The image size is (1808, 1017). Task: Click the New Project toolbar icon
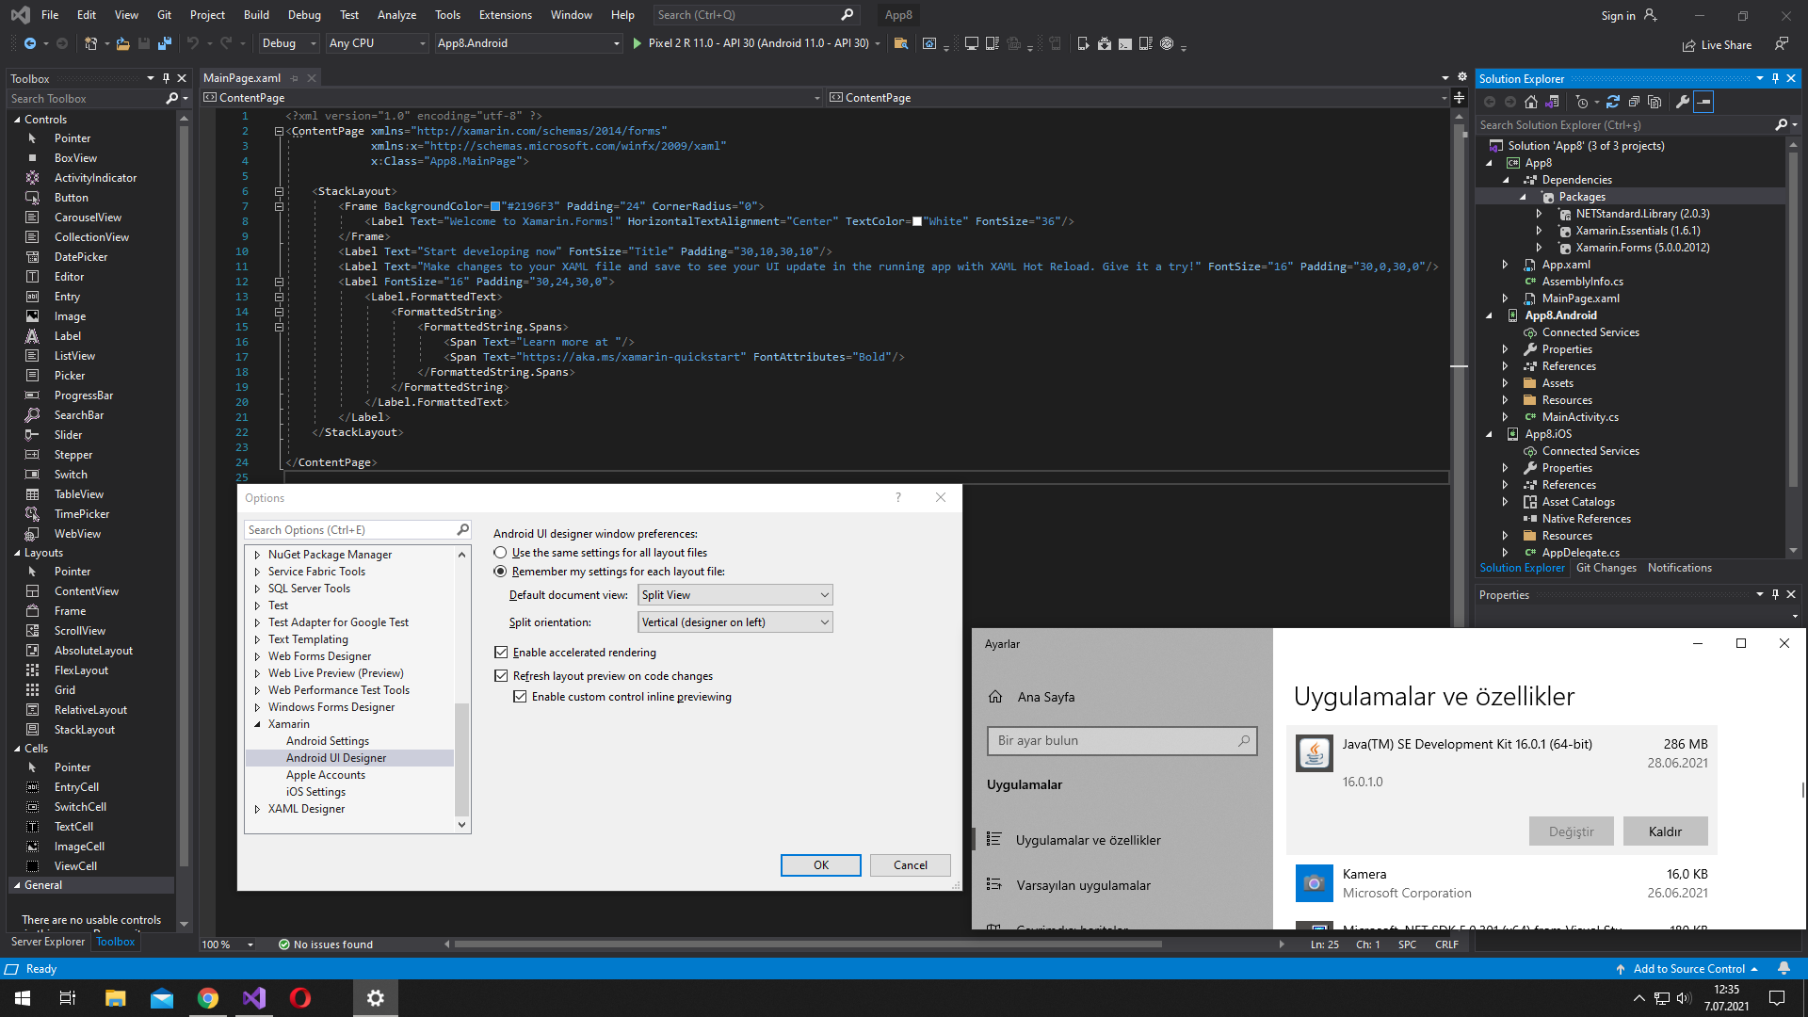[x=90, y=43]
